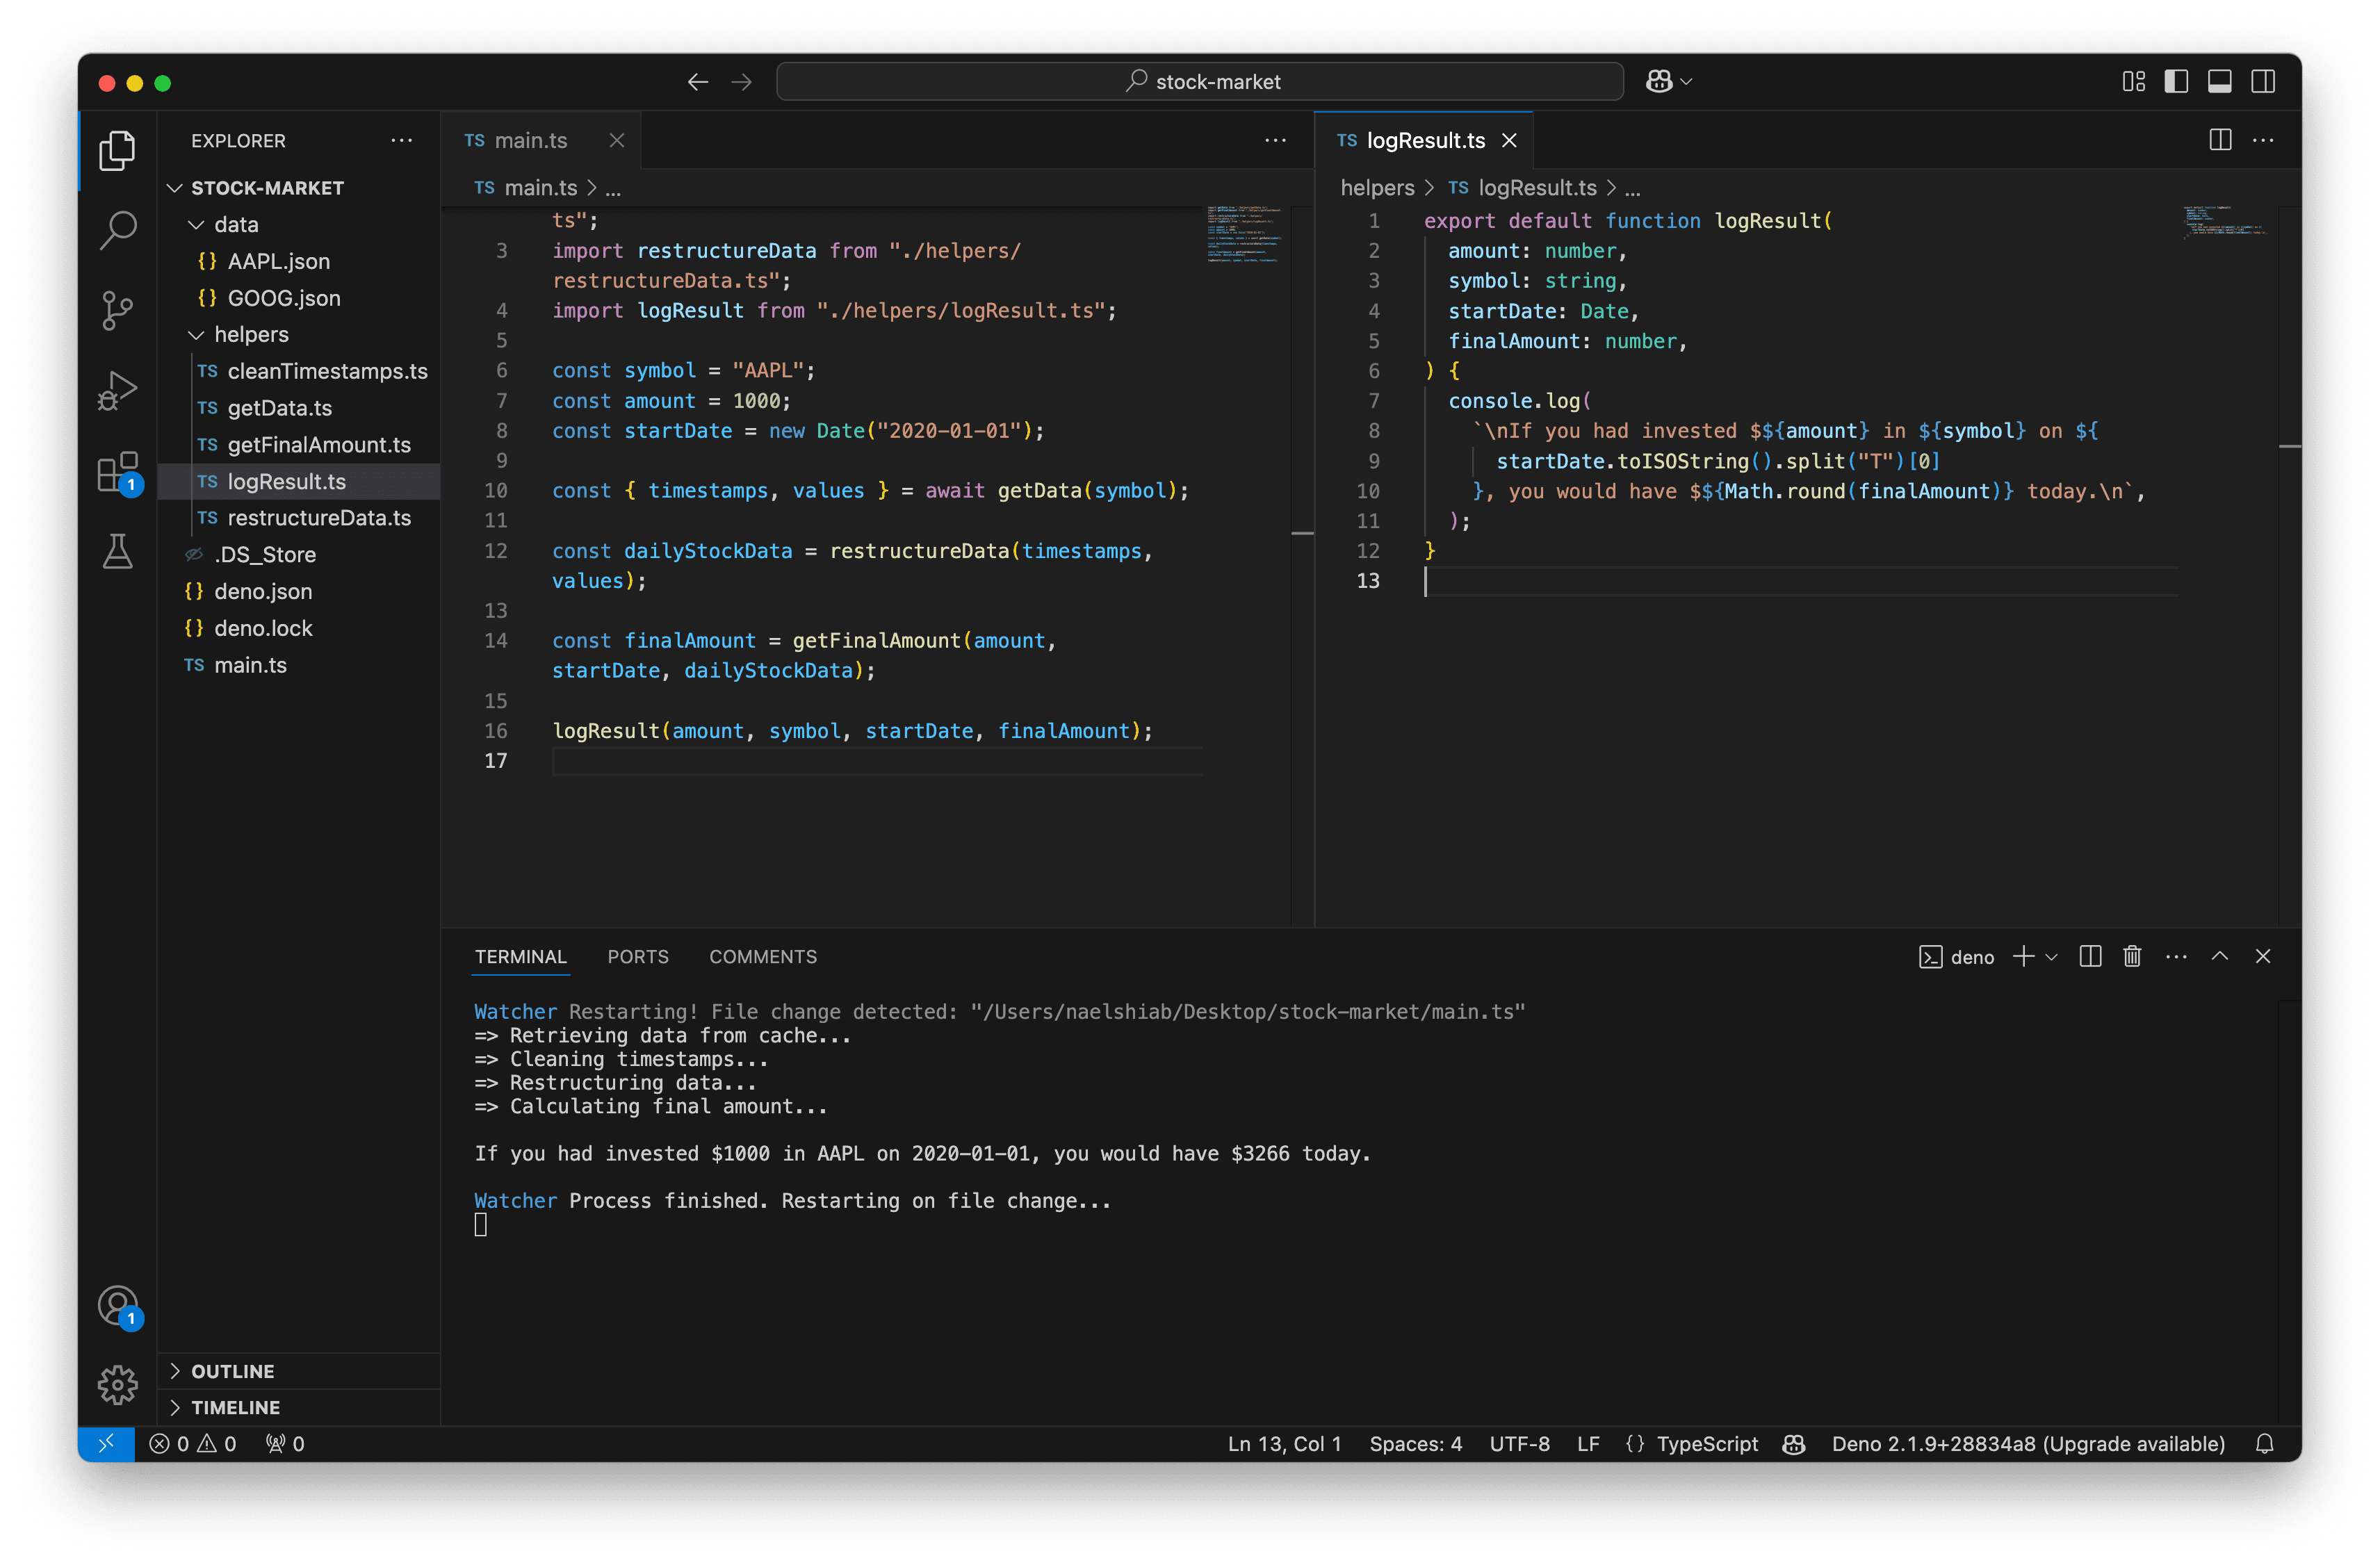Image resolution: width=2380 pixels, height=1565 pixels.
Task: Go back with the left arrow
Action: 698,82
